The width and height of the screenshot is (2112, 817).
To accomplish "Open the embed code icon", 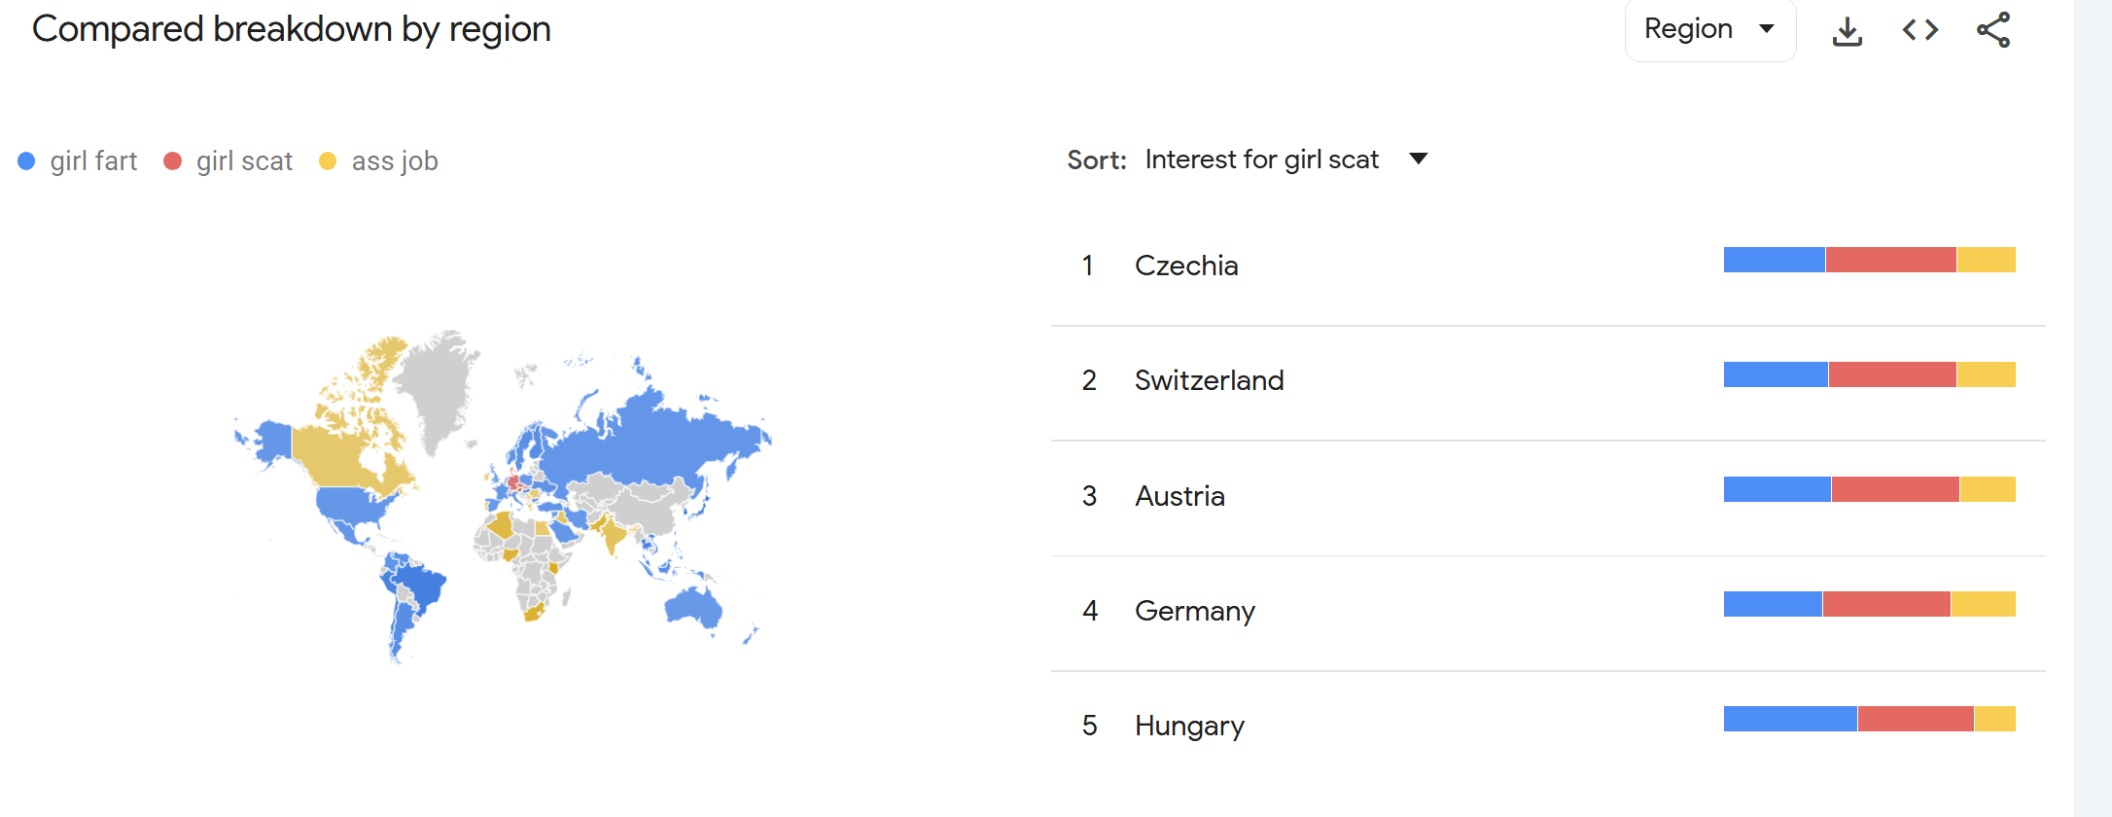I will coord(1919,31).
